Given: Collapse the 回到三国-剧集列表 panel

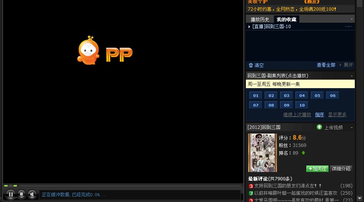Looking at the screenshot, I should [352, 76].
